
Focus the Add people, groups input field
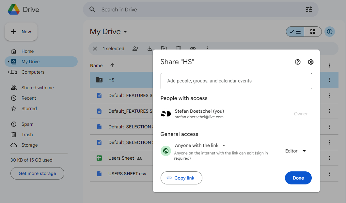pos(236,81)
